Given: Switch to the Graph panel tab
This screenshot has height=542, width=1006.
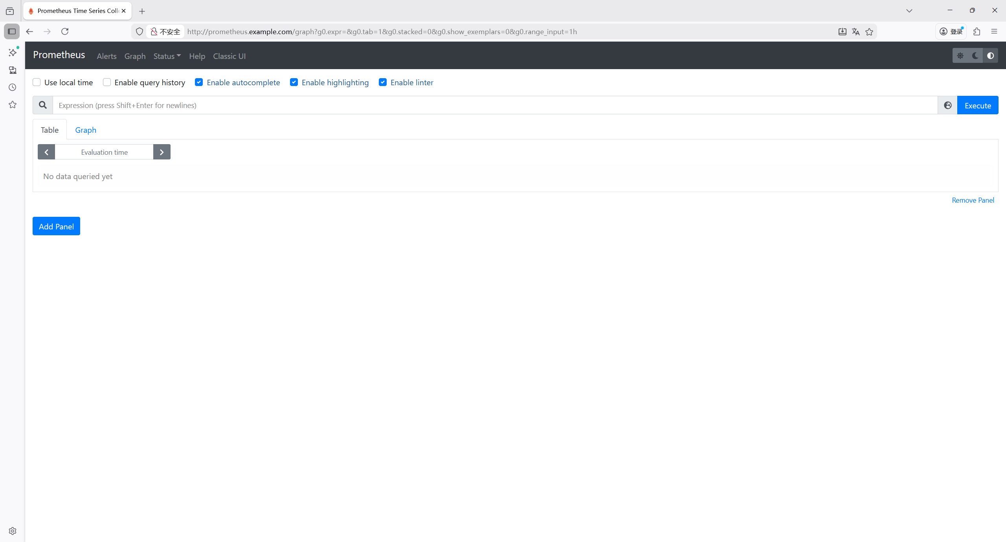Looking at the screenshot, I should 86,130.
